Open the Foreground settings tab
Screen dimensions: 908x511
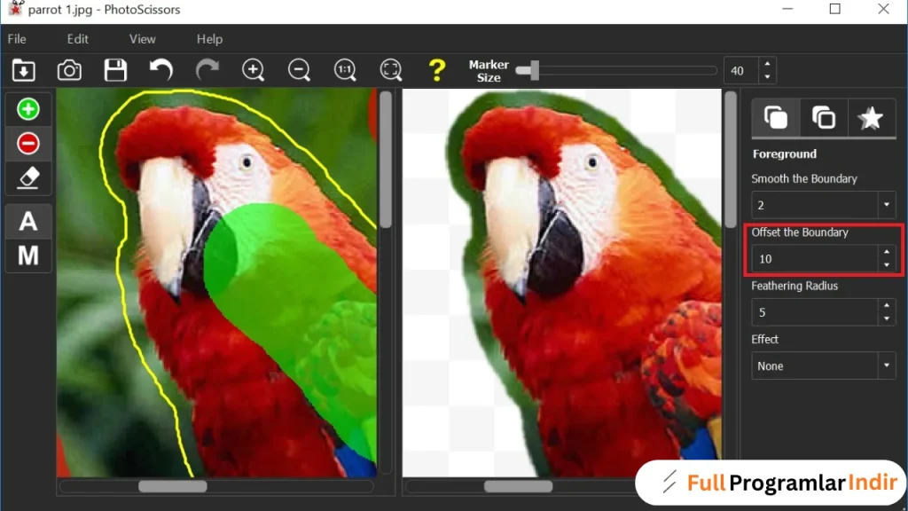pyautogui.click(x=775, y=118)
